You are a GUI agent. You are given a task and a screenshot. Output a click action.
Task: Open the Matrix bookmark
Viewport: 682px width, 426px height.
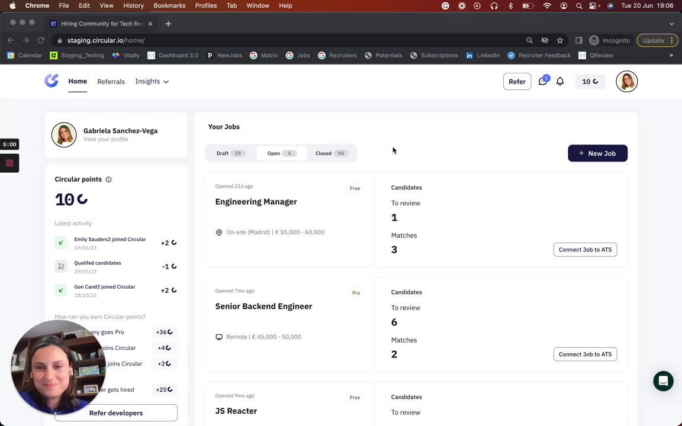pyautogui.click(x=263, y=55)
